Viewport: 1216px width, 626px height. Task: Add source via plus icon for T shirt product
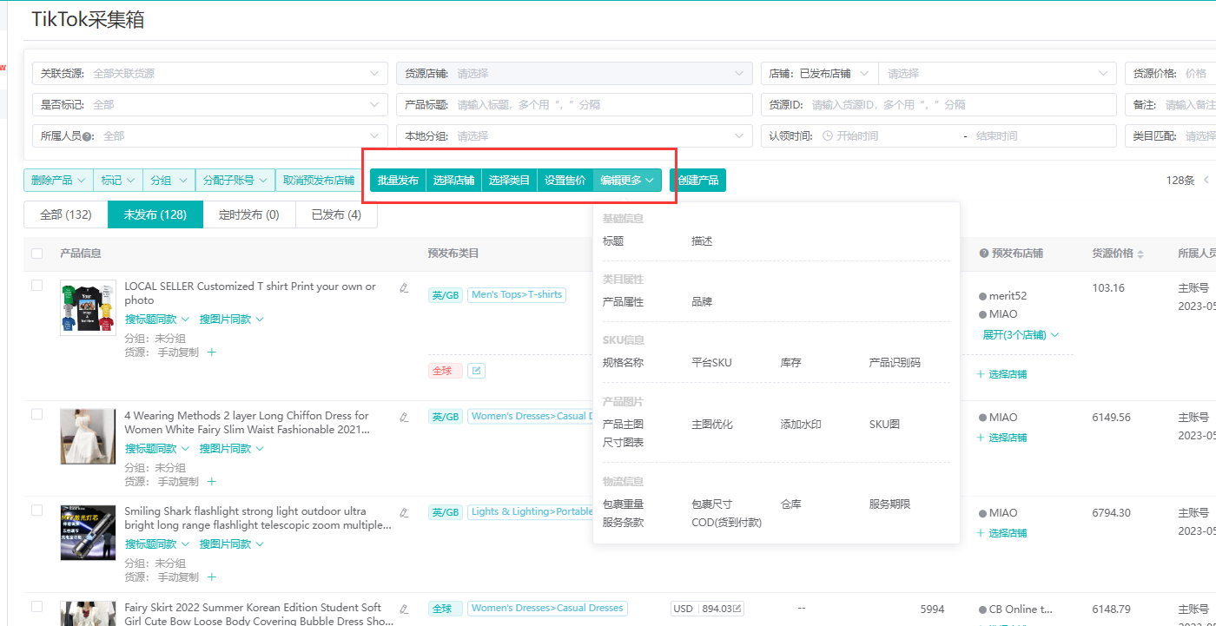[x=212, y=352]
